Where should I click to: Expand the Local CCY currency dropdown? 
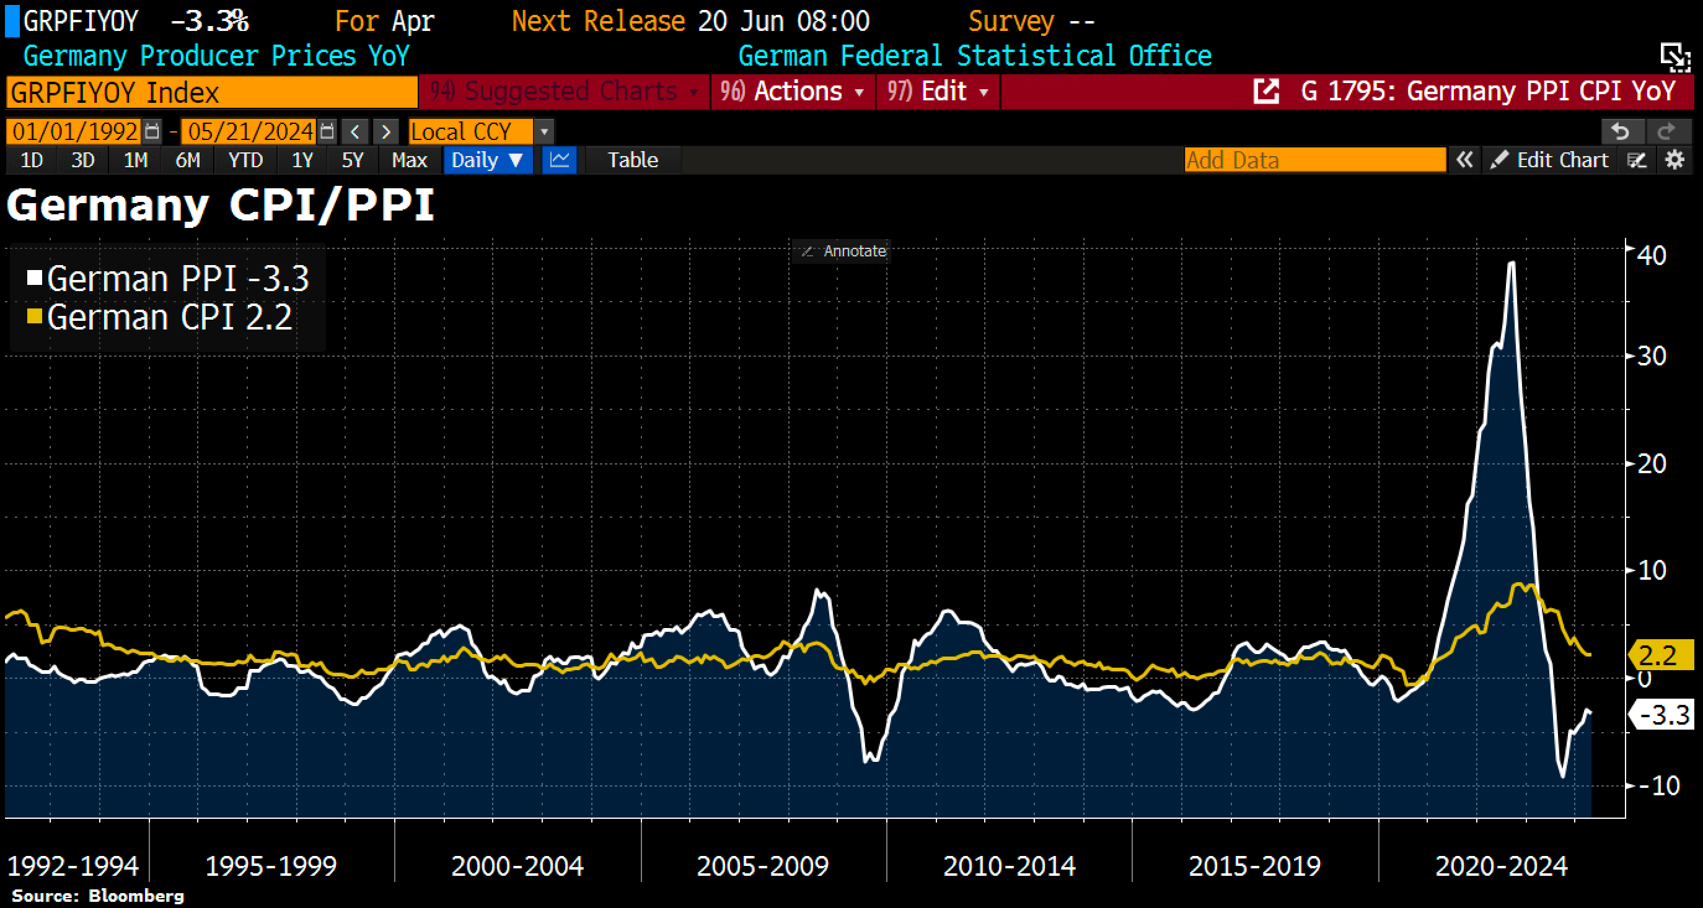544,131
